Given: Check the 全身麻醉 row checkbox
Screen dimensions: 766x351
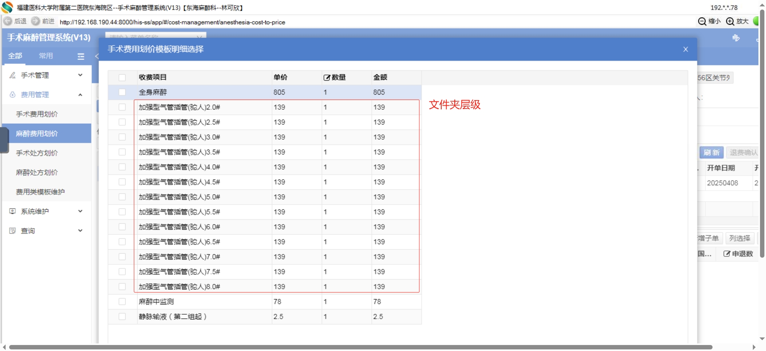Looking at the screenshot, I should coord(122,92).
